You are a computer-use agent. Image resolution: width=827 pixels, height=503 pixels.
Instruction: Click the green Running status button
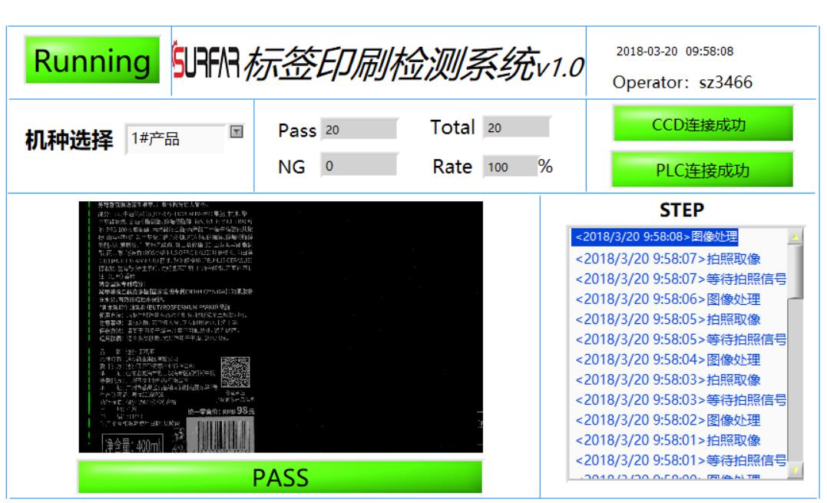(92, 60)
